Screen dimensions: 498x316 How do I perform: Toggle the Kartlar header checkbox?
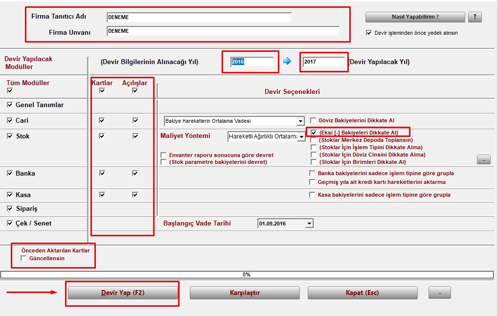[102, 91]
